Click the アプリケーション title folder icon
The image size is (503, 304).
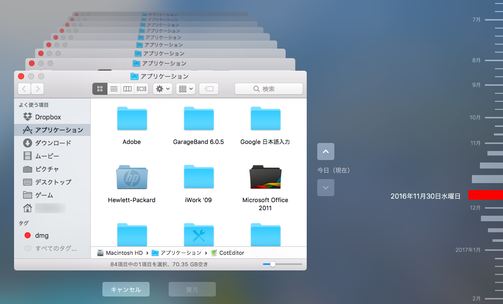tap(135, 76)
